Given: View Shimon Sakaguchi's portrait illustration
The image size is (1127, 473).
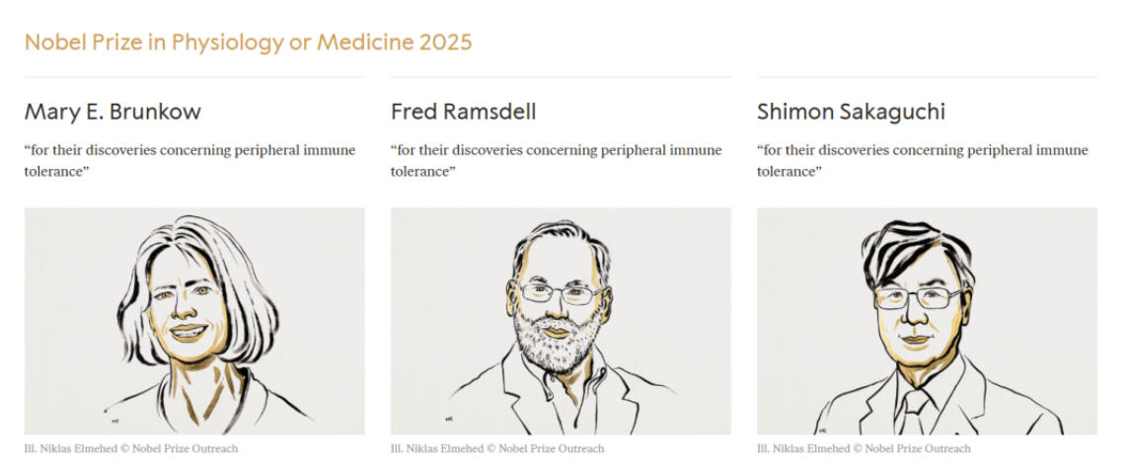Looking at the screenshot, I should [927, 321].
